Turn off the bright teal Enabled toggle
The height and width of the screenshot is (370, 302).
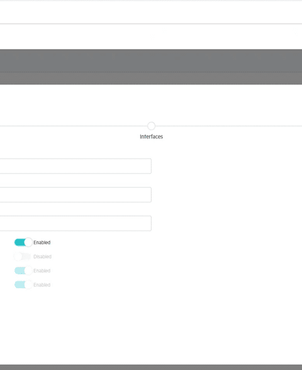click(x=23, y=242)
